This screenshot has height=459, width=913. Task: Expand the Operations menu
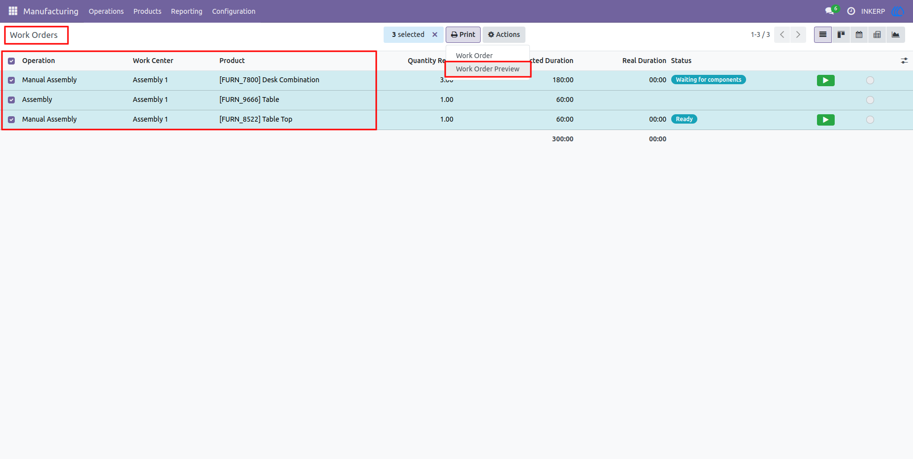106,11
